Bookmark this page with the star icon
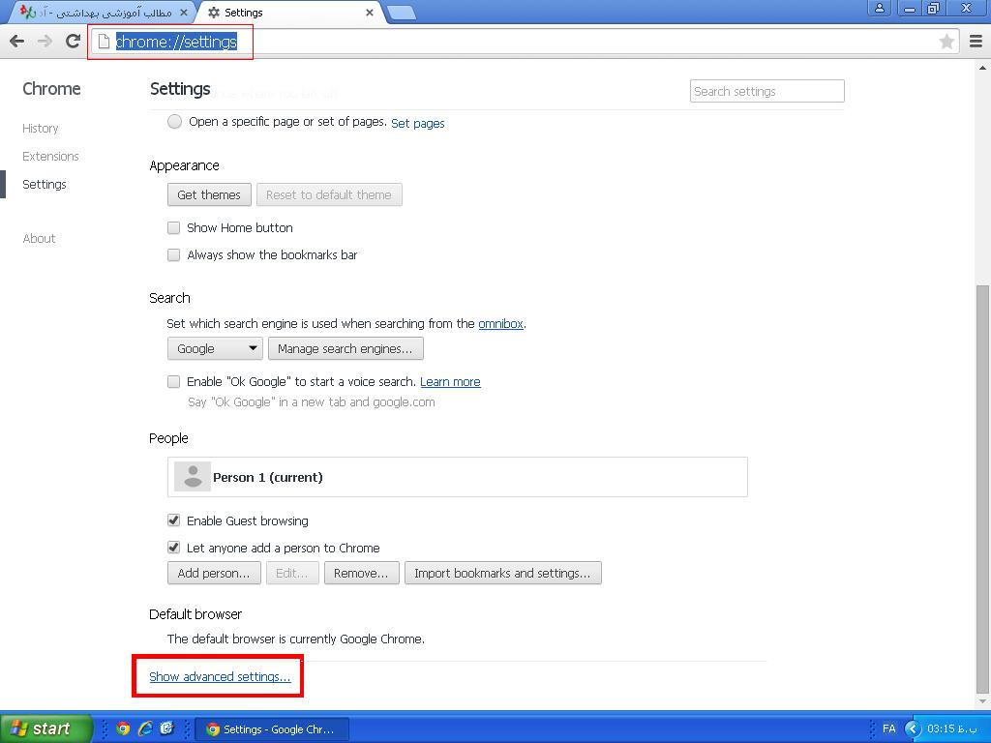The height and width of the screenshot is (743, 991). pyautogui.click(x=946, y=41)
